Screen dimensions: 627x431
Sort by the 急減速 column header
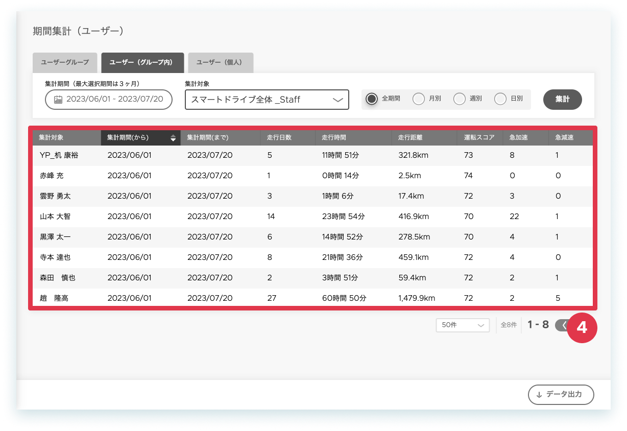[x=571, y=138]
